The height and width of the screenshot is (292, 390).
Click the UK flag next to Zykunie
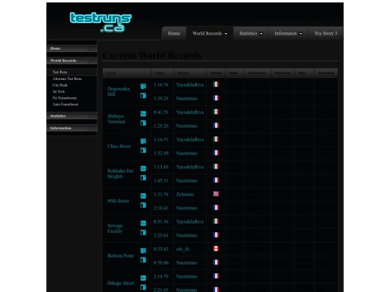(x=216, y=194)
